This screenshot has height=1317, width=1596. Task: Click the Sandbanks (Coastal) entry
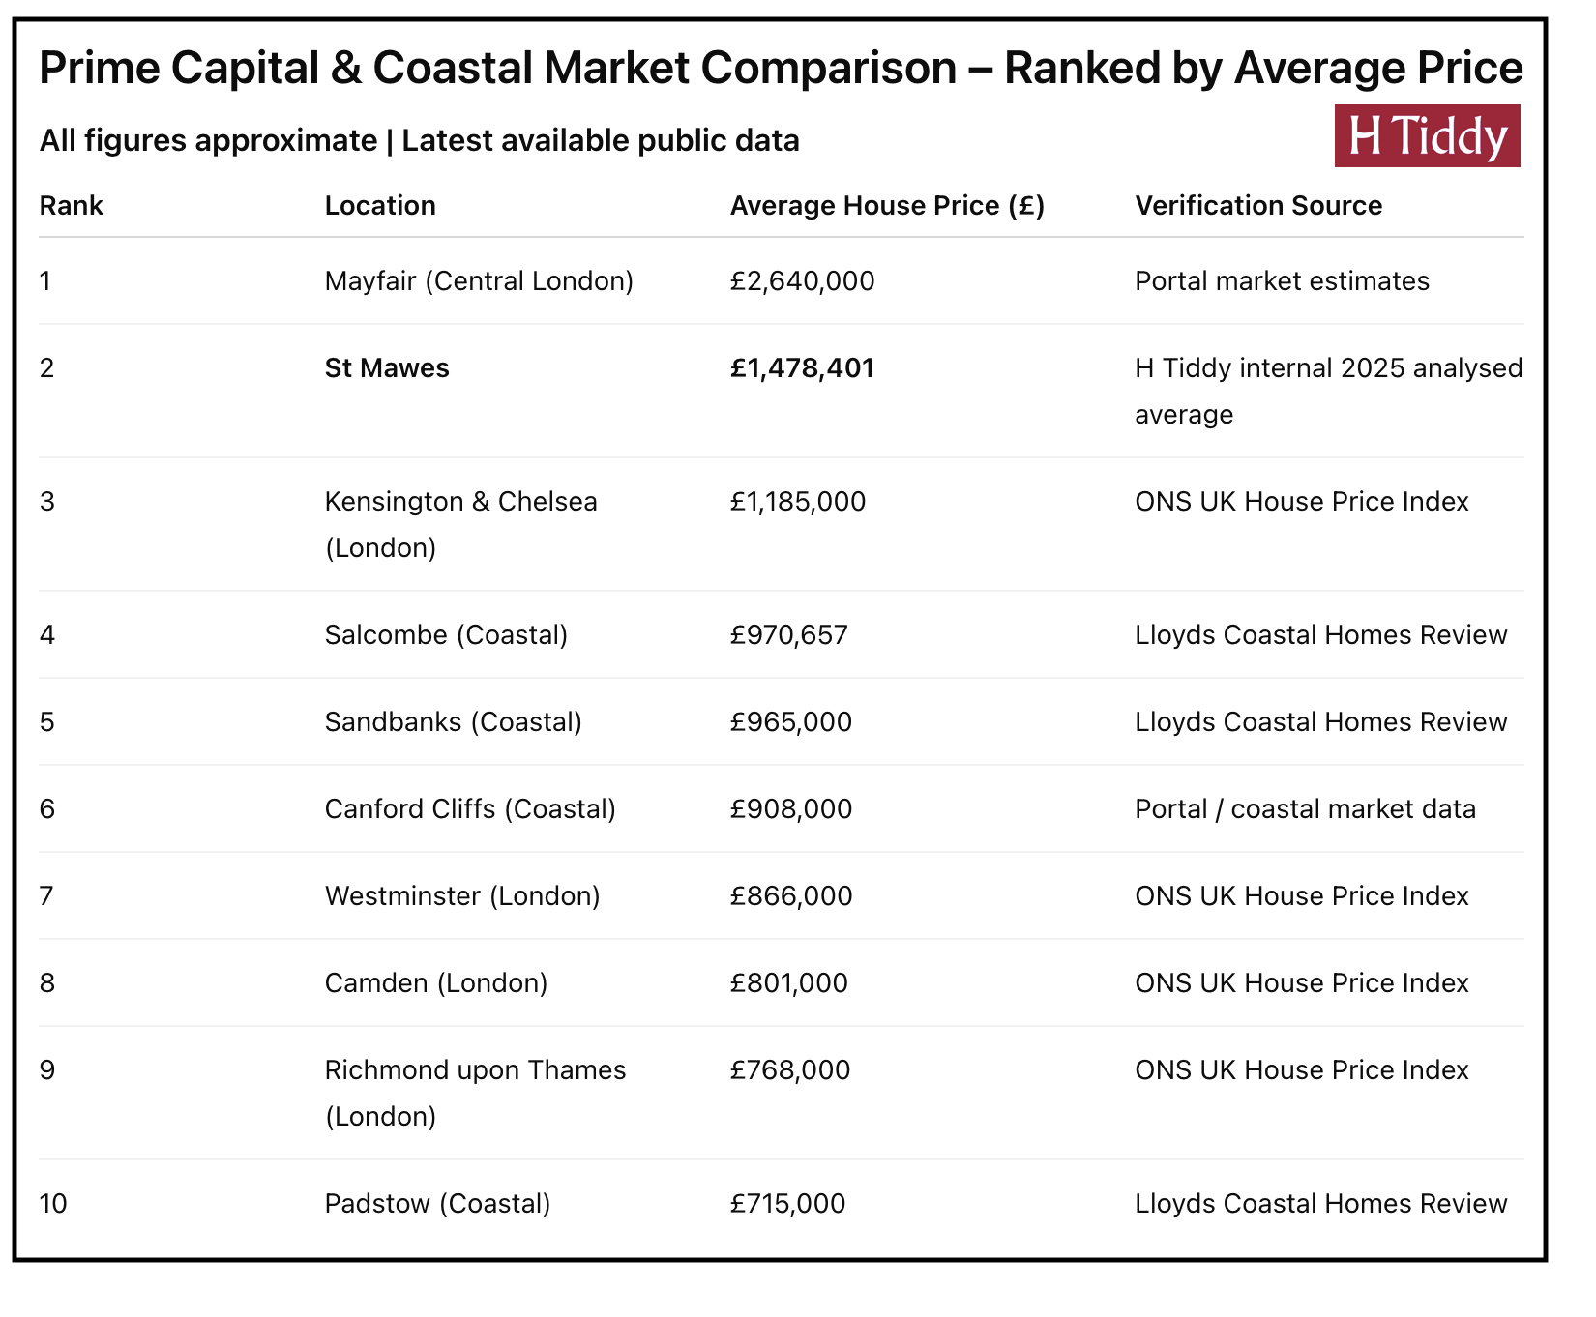coord(453,722)
